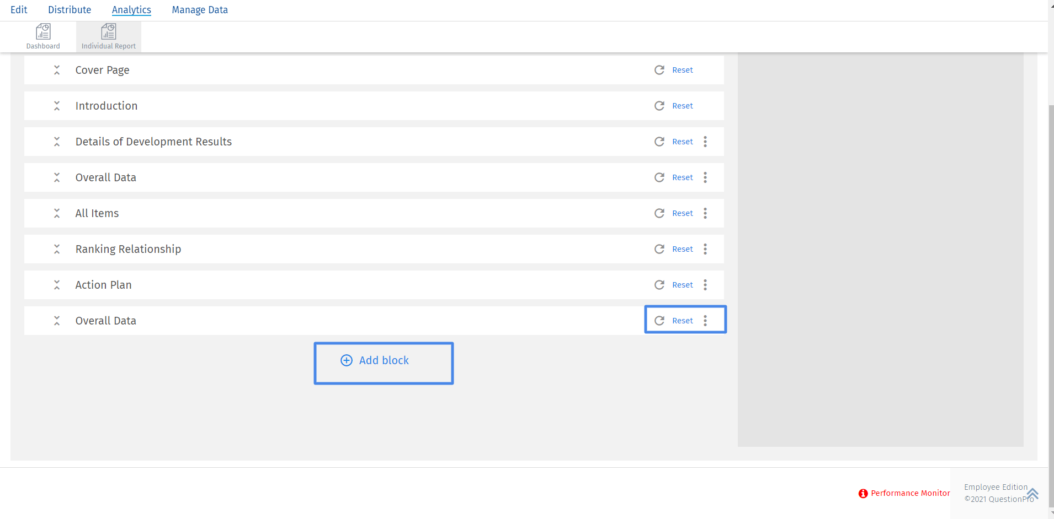
Task: Click the plus icon inside Add block
Action: (346, 360)
